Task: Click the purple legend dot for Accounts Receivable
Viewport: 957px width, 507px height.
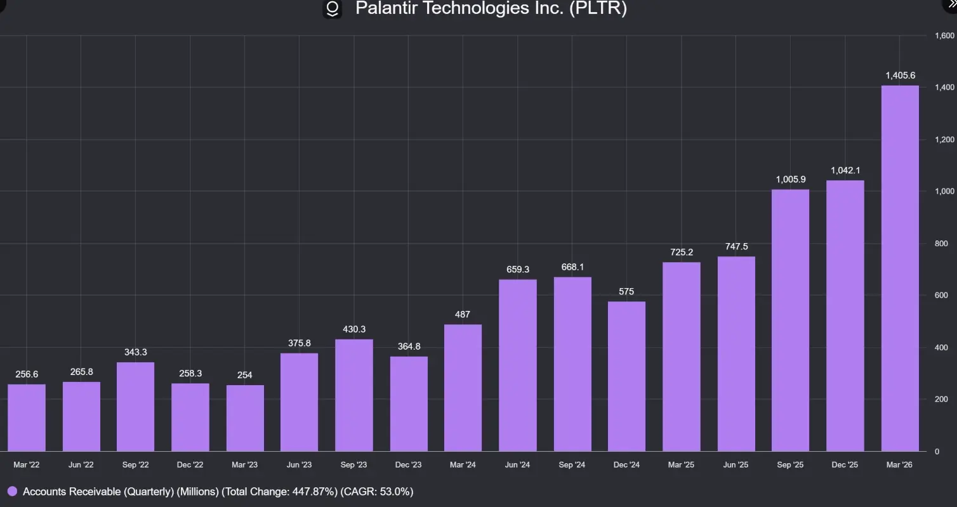Action: 12,492
